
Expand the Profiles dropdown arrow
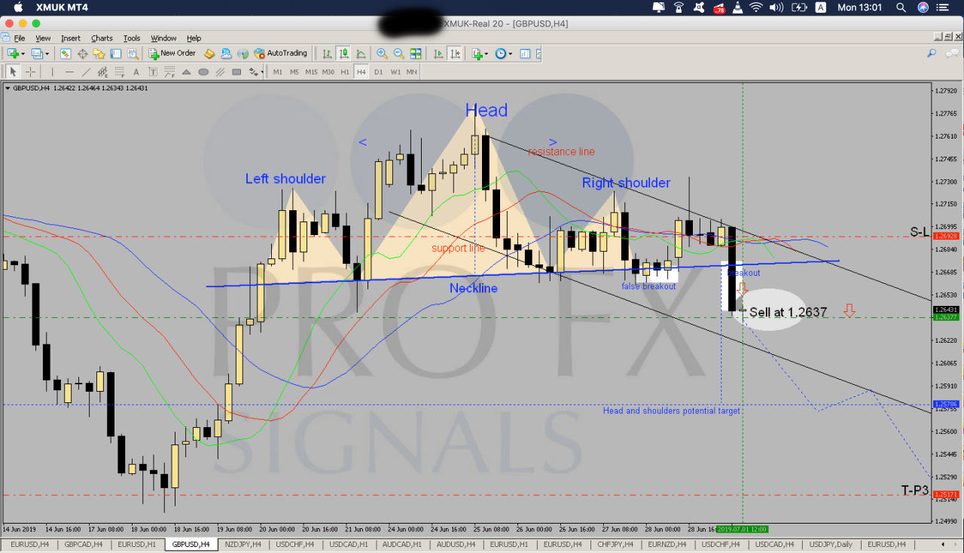[x=47, y=54]
